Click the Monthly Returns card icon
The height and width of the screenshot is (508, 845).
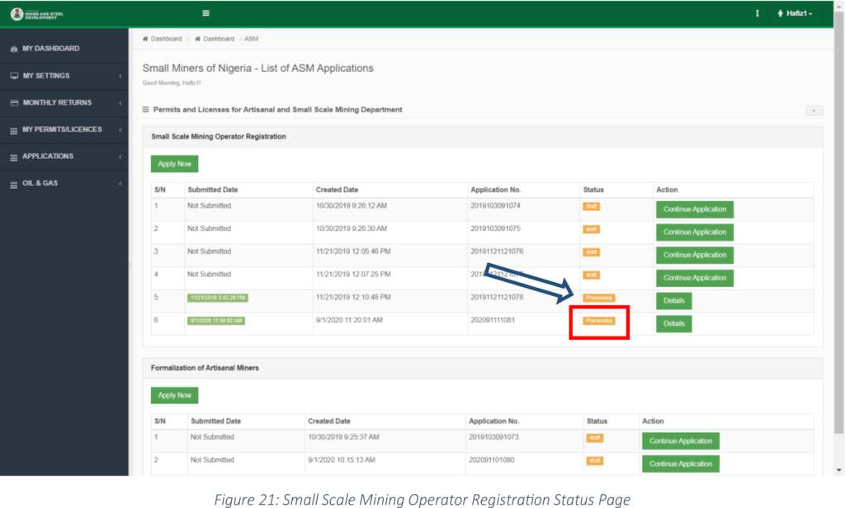(x=14, y=103)
